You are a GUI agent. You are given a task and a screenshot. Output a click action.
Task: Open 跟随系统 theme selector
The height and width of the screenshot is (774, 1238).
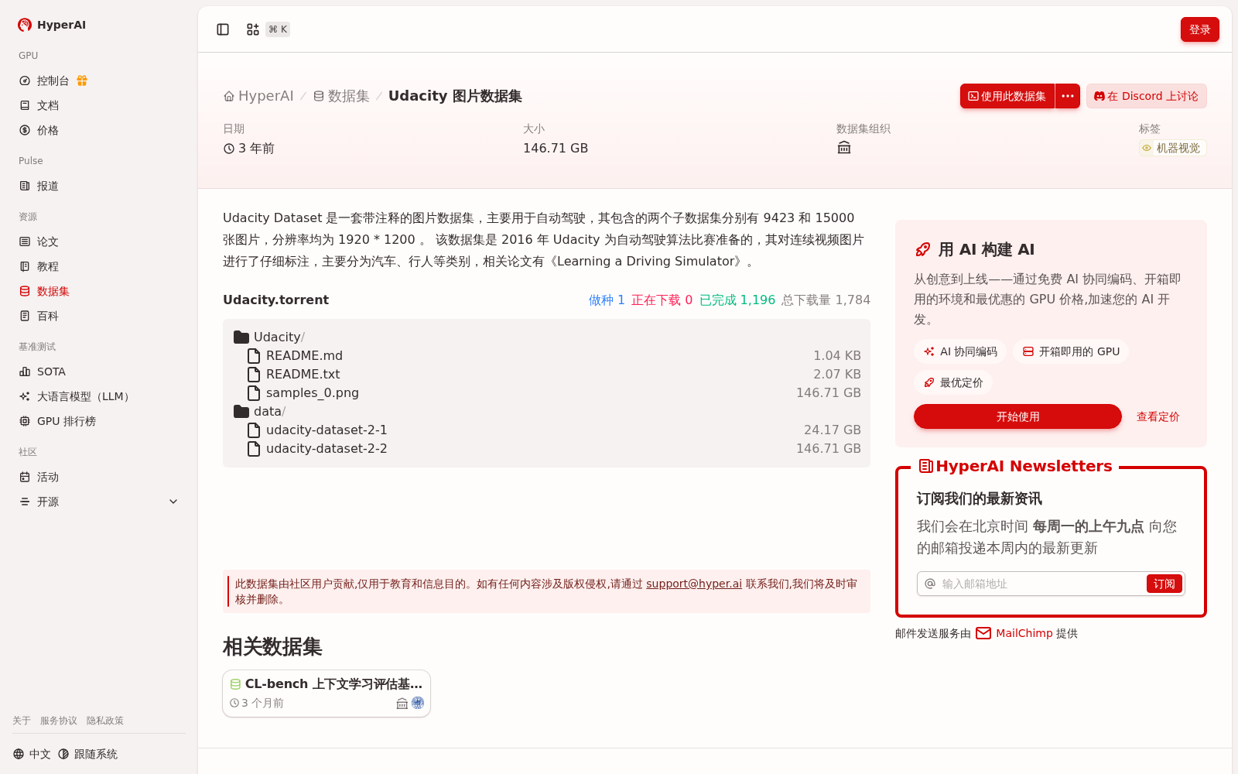(x=87, y=754)
